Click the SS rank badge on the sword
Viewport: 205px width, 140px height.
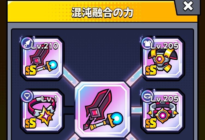[31, 71]
